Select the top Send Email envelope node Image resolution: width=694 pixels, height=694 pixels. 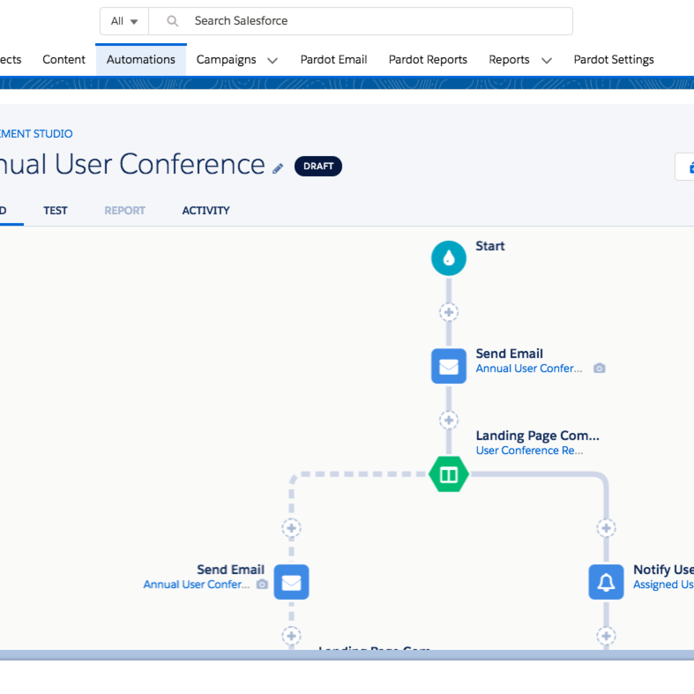449,366
